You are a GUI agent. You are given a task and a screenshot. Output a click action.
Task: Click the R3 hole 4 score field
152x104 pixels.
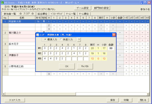pyautogui.click(x=62, y=59)
